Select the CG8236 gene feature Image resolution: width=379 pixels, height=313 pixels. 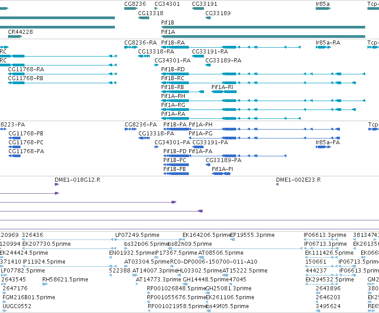point(131,8)
